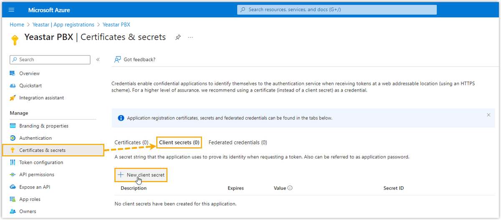Screen dimensions: 501x220
Task: Select Token configuration in sidebar
Action: coord(41,163)
